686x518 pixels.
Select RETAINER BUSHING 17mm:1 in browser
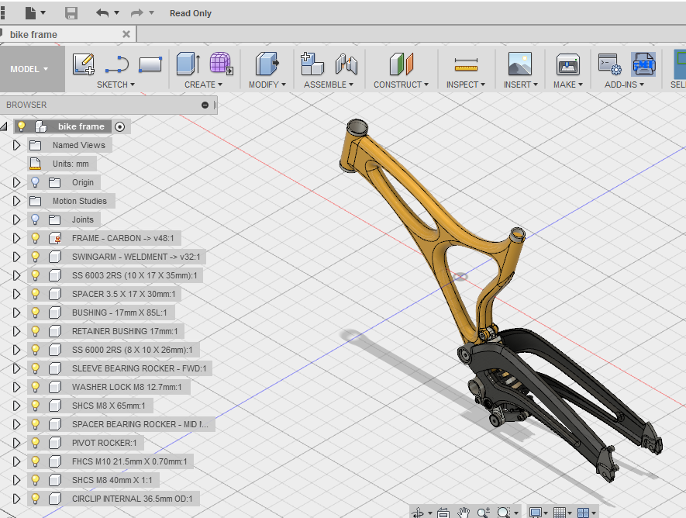coord(105,331)
